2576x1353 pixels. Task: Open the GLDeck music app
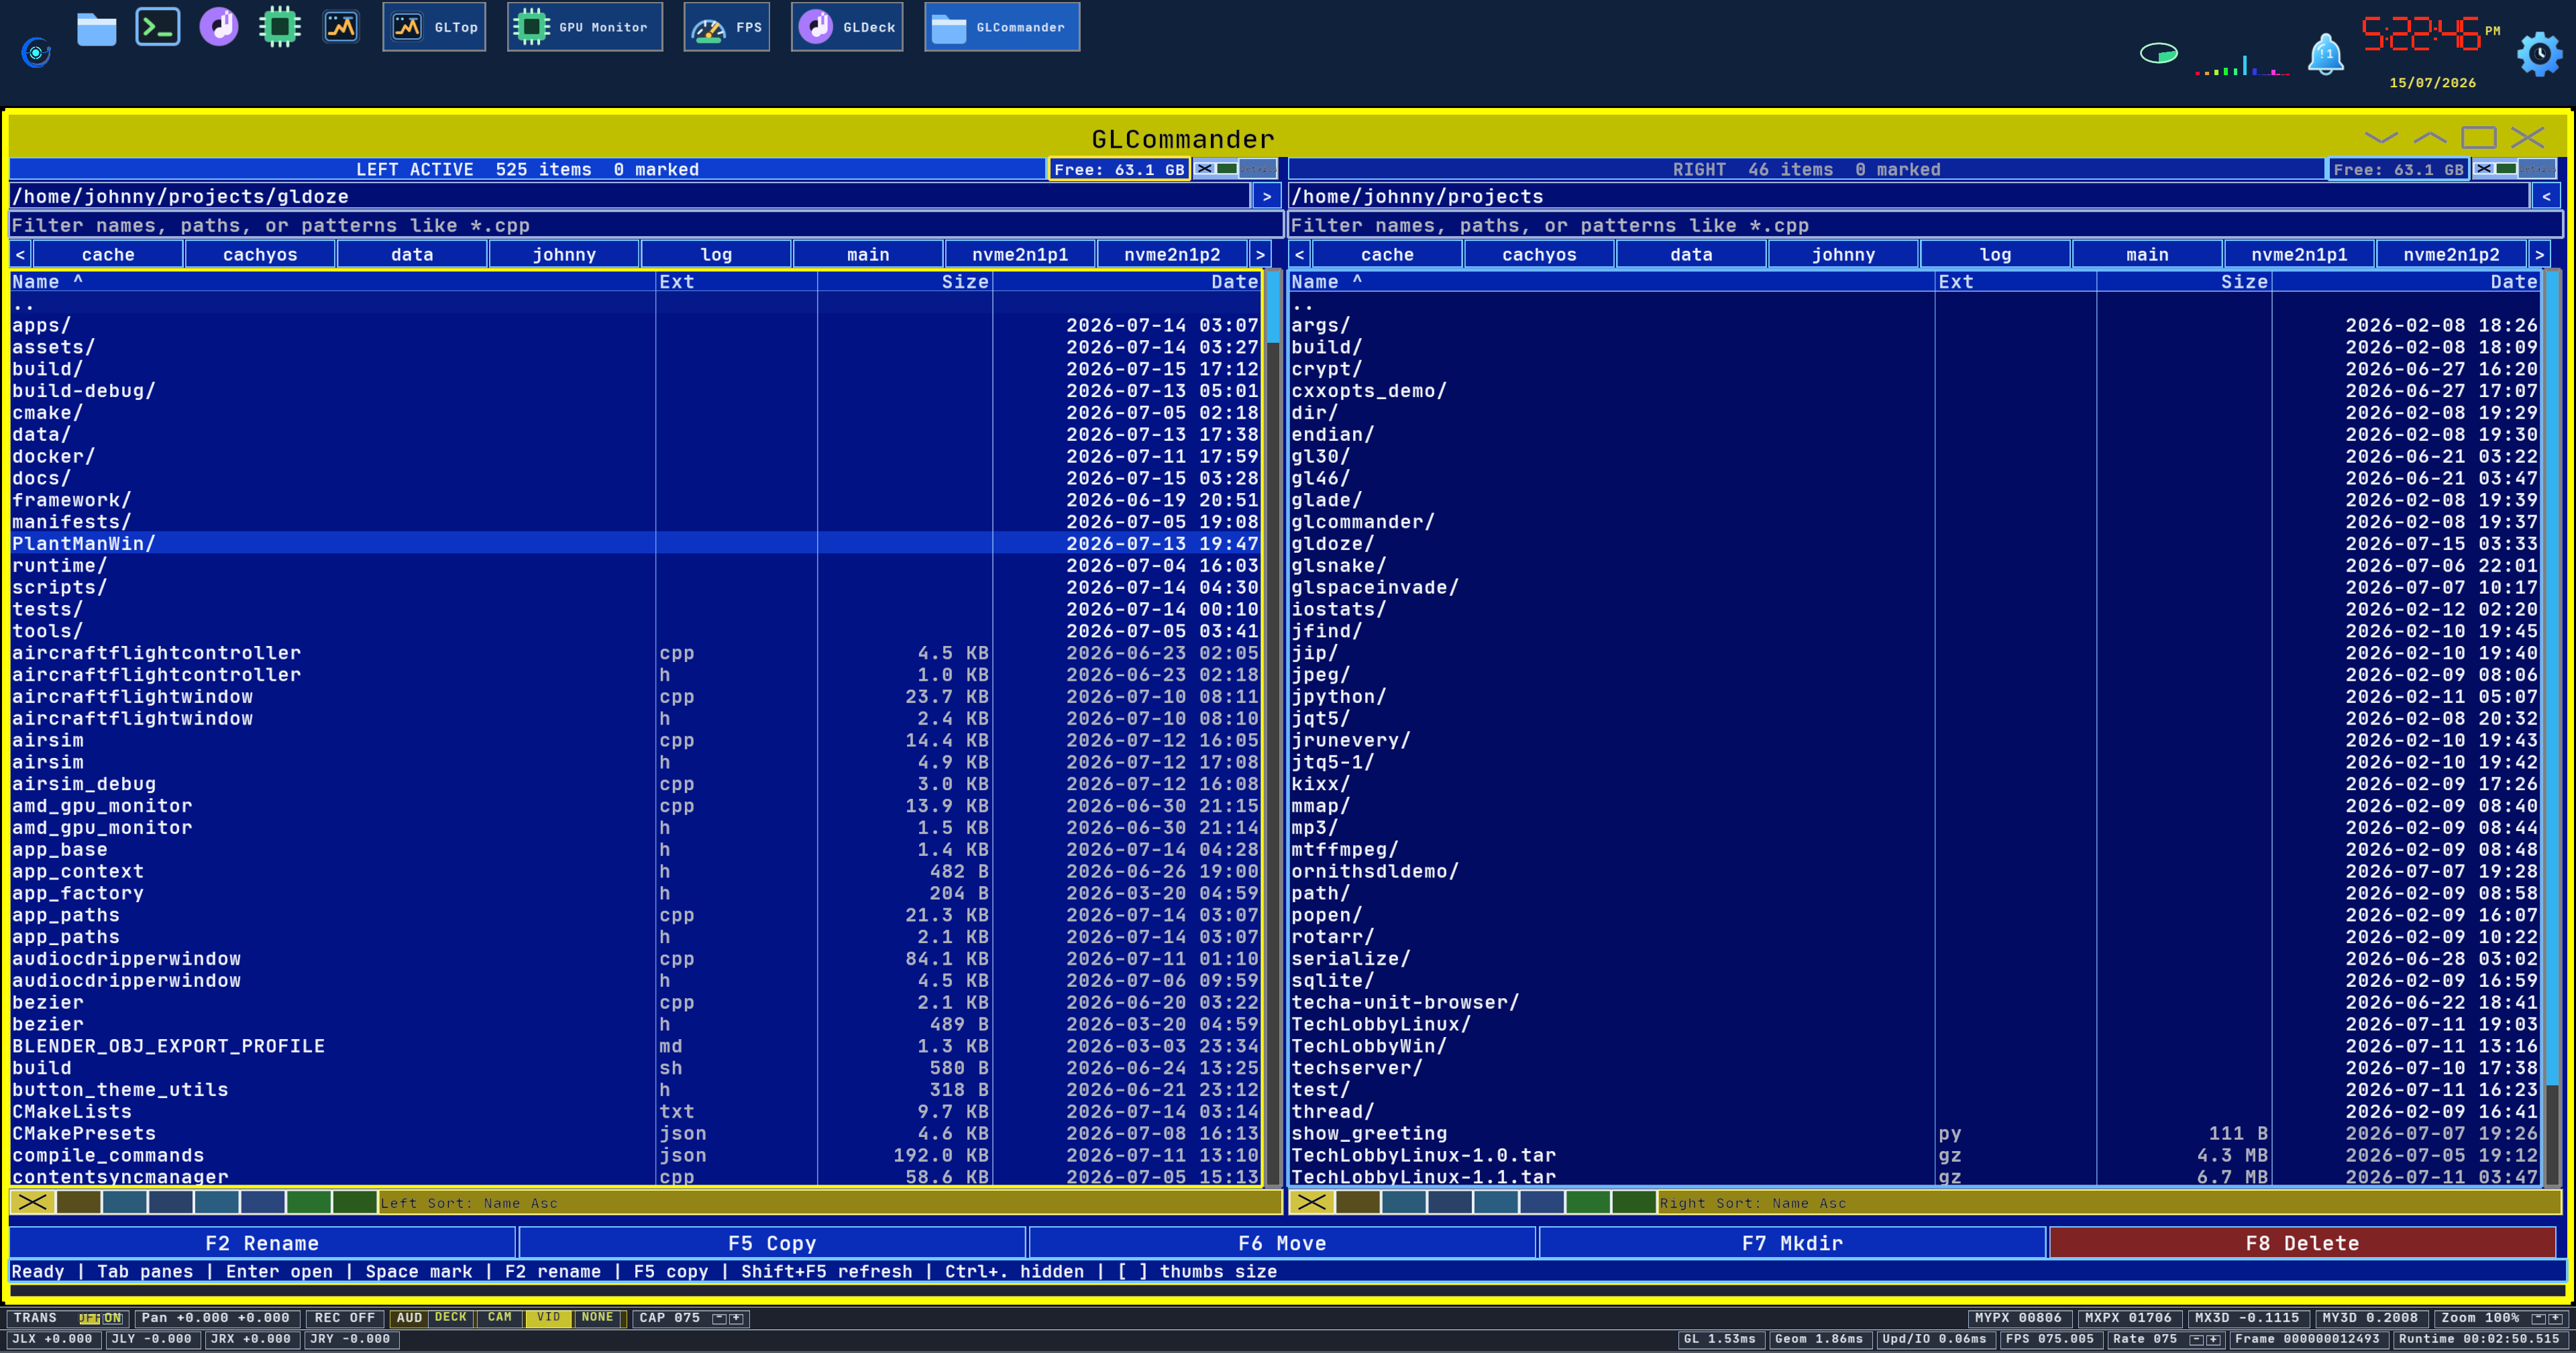tap(847, 27)
